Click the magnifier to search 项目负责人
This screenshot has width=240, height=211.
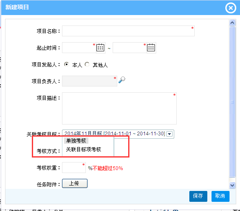[122, 80]
